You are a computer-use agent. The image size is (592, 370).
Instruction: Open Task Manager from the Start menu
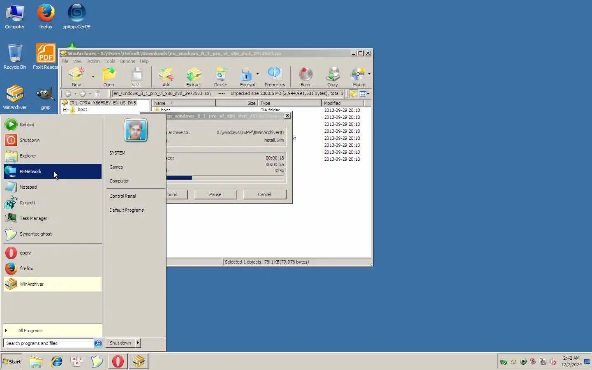53,218
